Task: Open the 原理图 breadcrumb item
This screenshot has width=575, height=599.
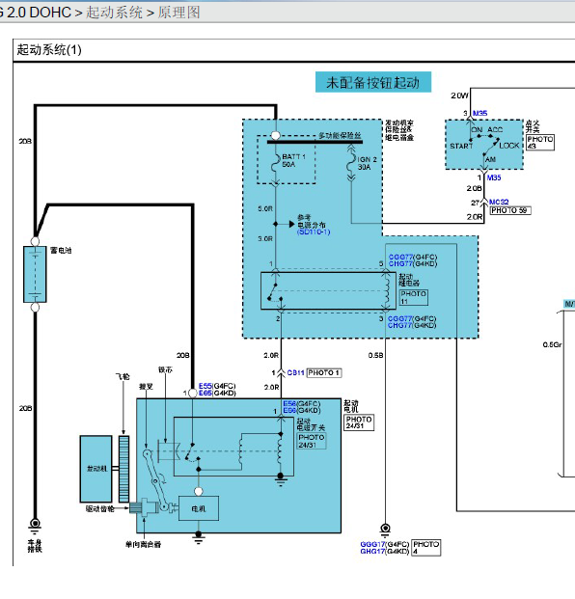Action: pyautogui.click(x=178, y=13)
